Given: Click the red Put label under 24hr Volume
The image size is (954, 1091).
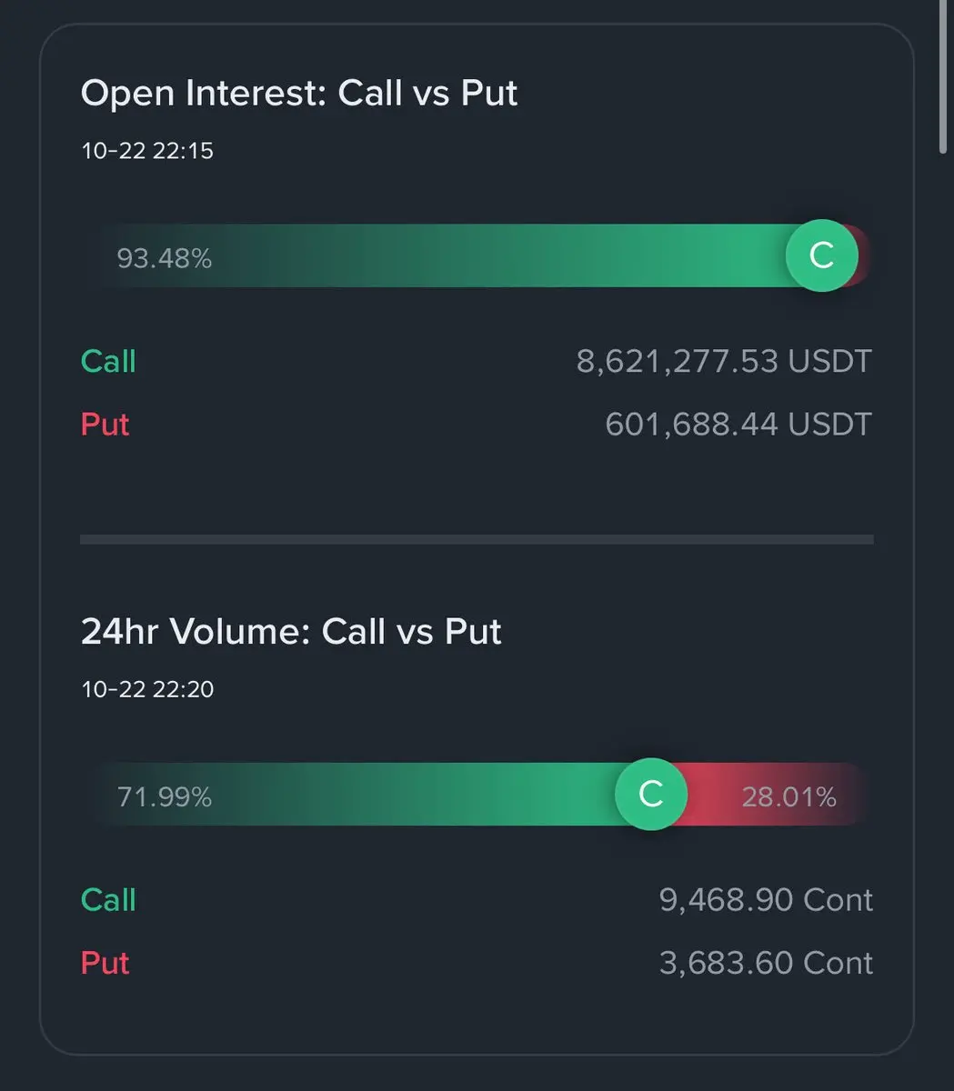Looking at the screenshot, I should pyautogui.click(x=105, y=963).
